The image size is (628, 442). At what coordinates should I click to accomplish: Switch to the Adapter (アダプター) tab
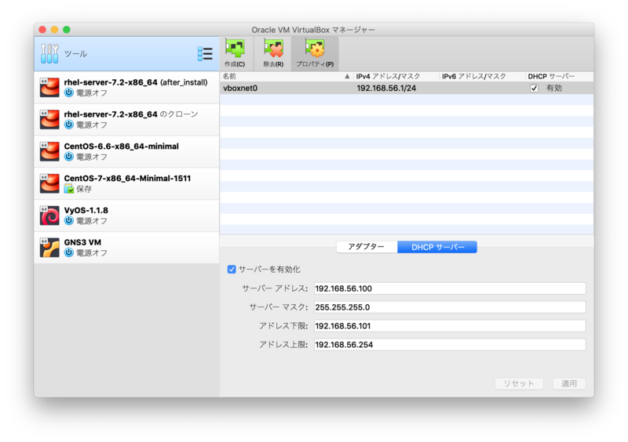367,247
